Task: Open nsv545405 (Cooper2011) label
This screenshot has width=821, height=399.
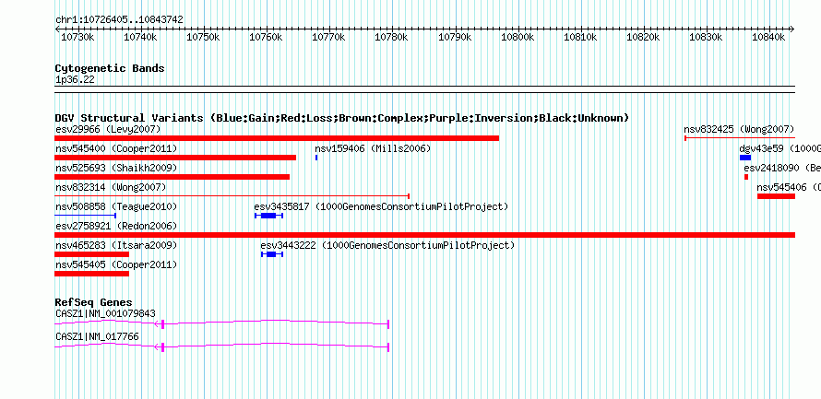Action: [x=116, y=264]
